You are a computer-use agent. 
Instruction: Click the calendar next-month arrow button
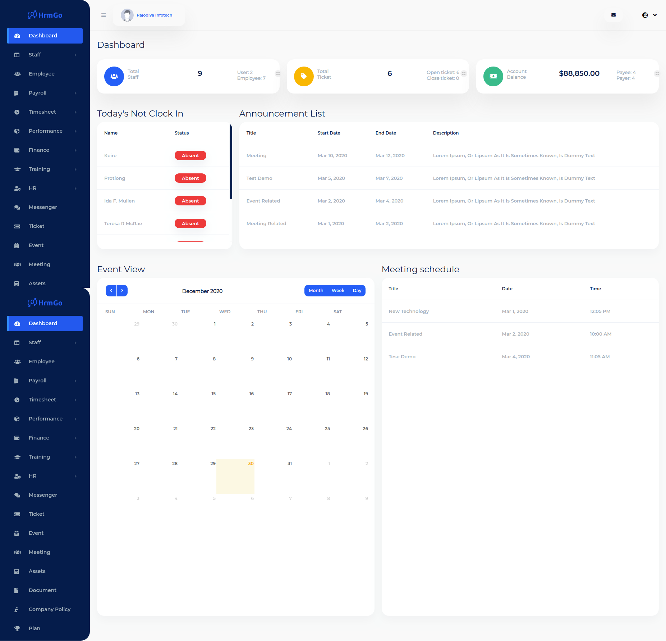click(122, 290)
